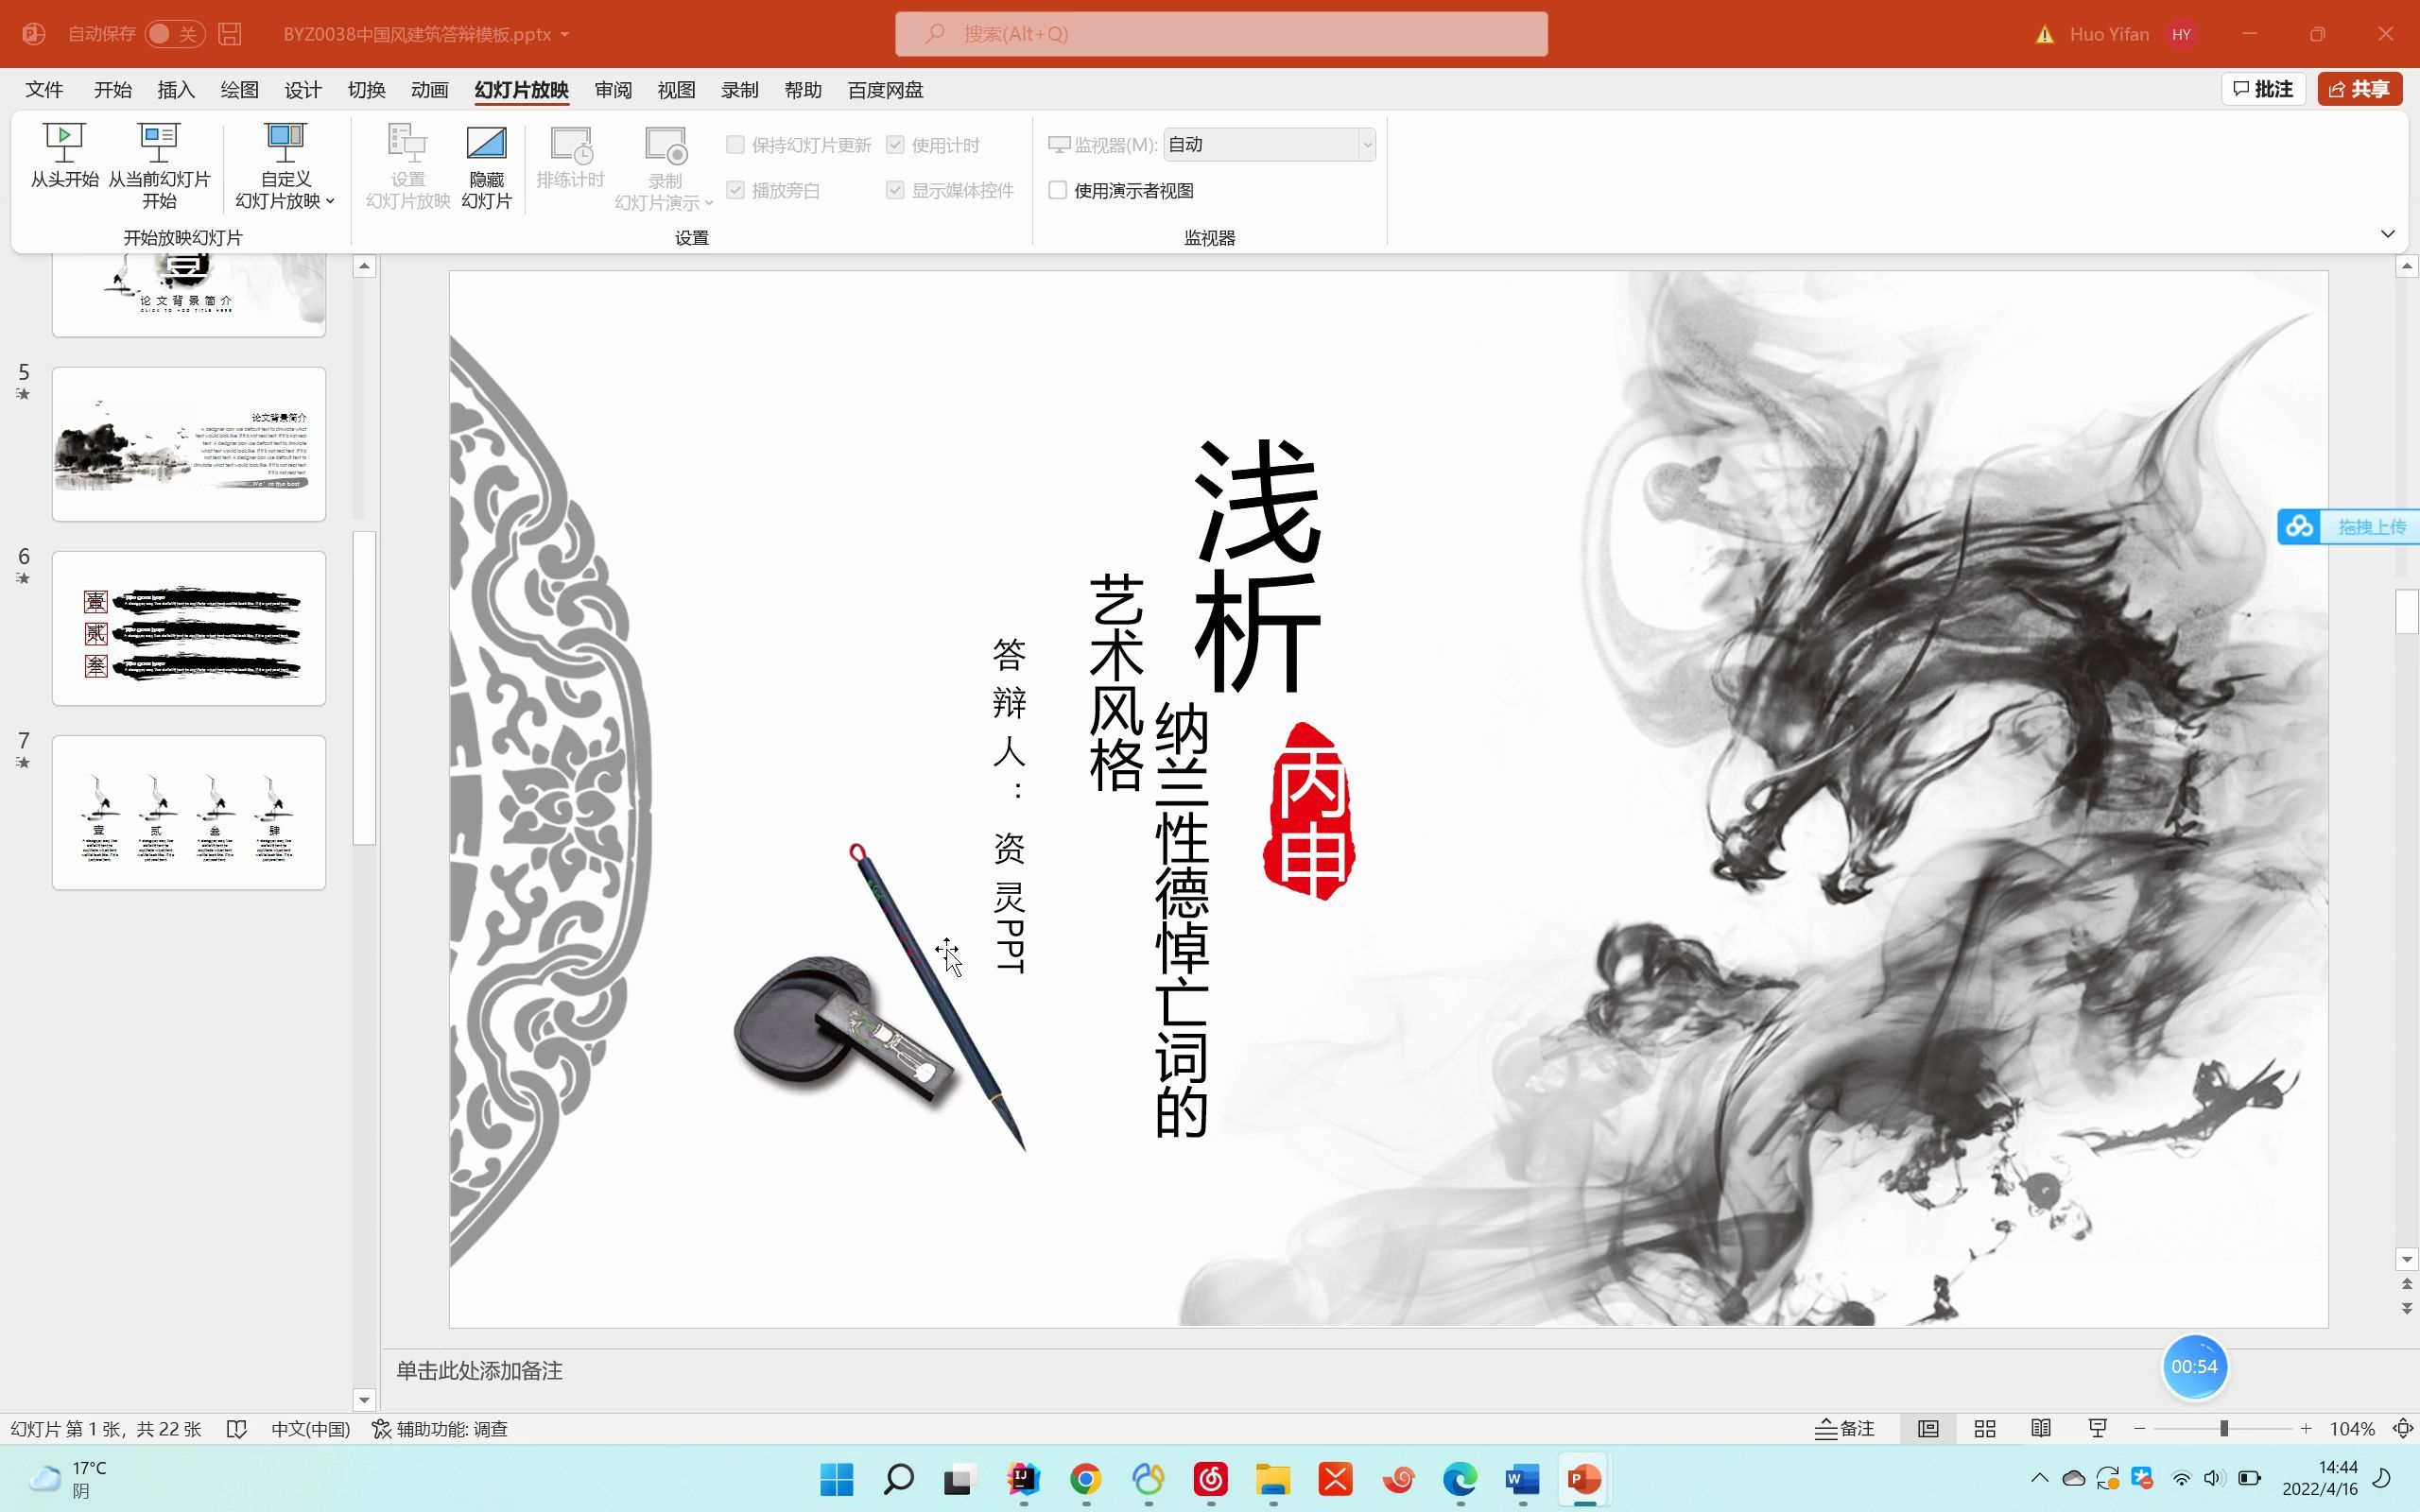Switch to Reading view icon
This screenshot has height=1512, width=2420.
(x=2041, y=1429)
